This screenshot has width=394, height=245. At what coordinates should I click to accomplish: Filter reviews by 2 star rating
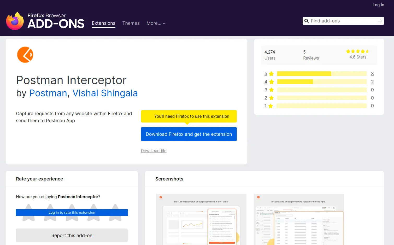click(x=269, y=98)
